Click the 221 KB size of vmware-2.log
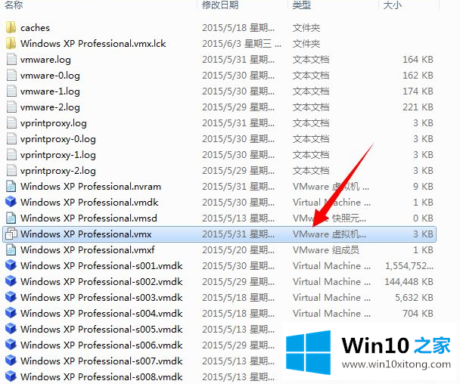The image size is (460, 384). point(418,107)
